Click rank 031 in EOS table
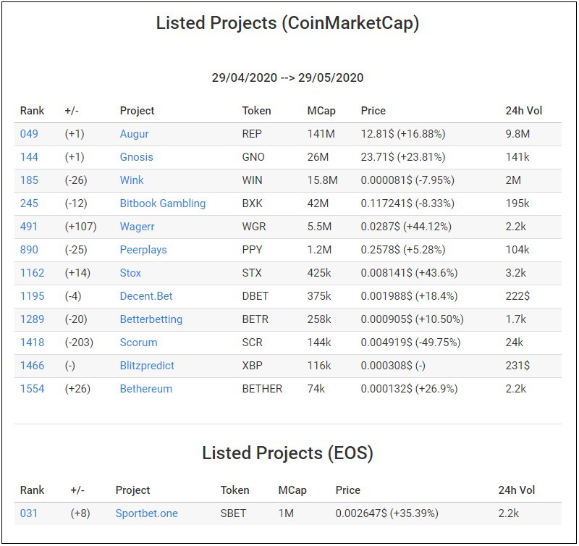This screenshot has width=579, height=546. pos(28,513)
